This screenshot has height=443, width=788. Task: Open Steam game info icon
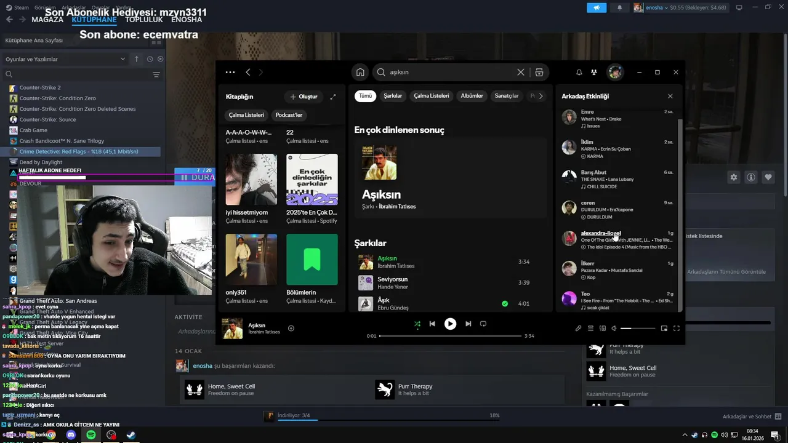point(751,177)
